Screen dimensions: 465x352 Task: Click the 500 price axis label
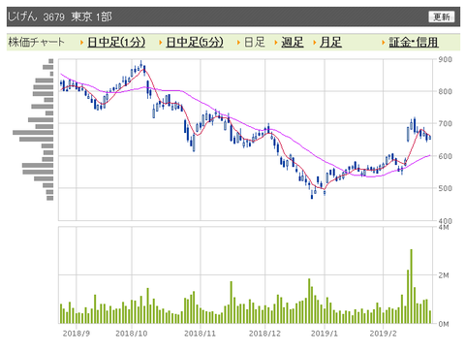pos(445,188)
